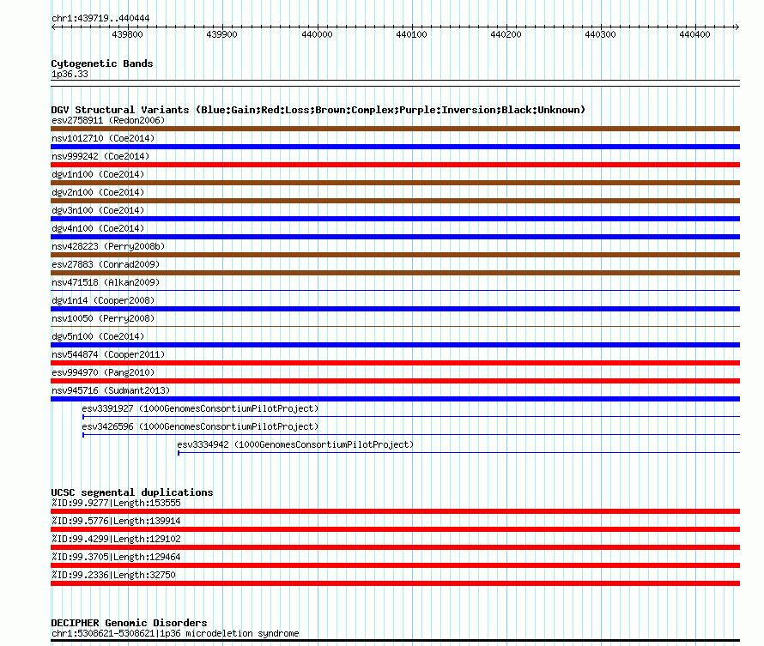Click nsv544874 (Cooper2011) label

(108, 354)
